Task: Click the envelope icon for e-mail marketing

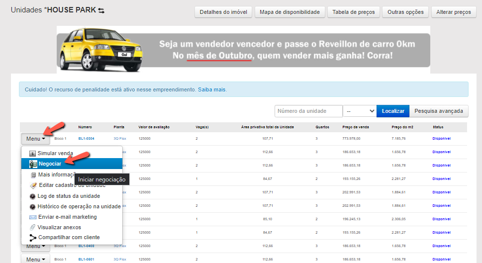Action: [33, 217]
